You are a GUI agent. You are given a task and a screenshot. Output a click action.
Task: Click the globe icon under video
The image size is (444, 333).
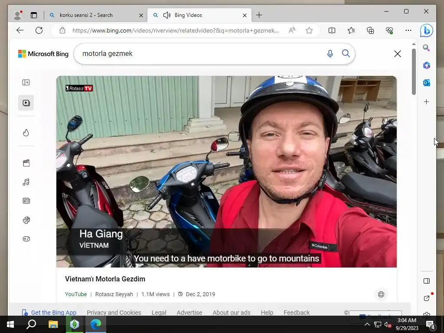381,294
